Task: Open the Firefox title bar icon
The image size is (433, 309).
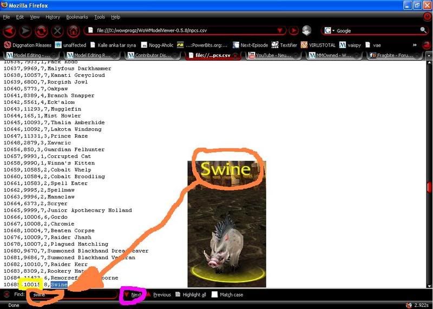Action: tap(4, 5)
